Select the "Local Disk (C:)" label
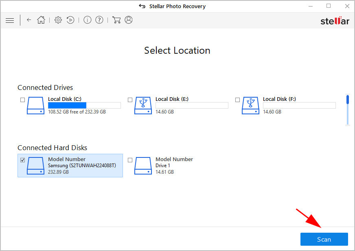The height and width of the screenshot is (251, 355). tap(65, 99)
